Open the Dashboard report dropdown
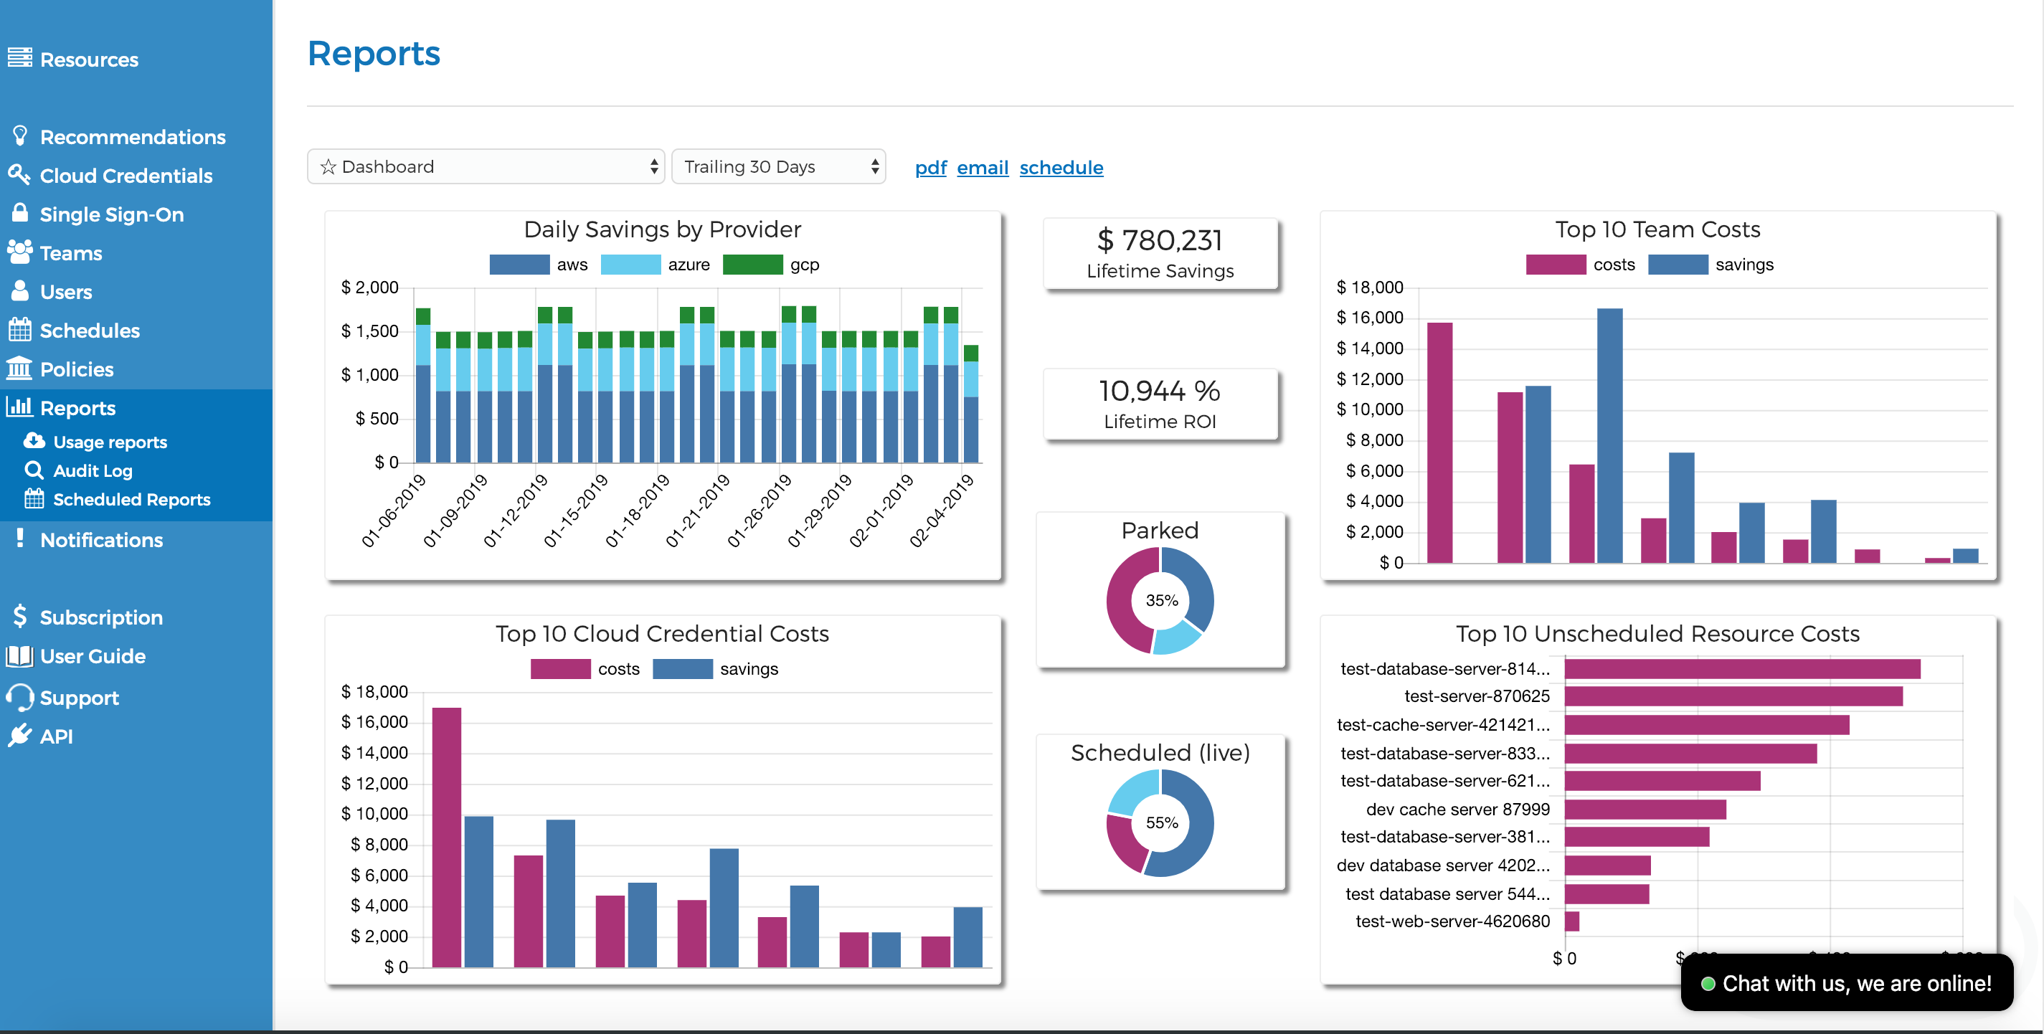Screen dimensions: 2044x1034 tap(486, 166)
